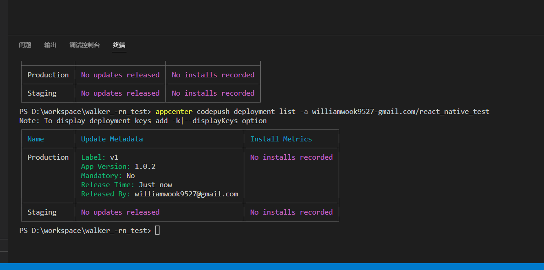Click the terminal cursor at the last prompt
This screenshot has width=544, height=270.
click(x=158, y=230)
